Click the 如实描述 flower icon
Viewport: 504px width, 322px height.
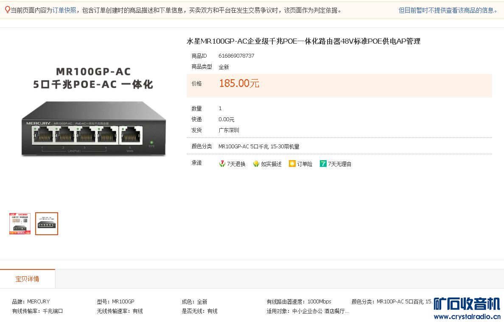click(256, 164)
